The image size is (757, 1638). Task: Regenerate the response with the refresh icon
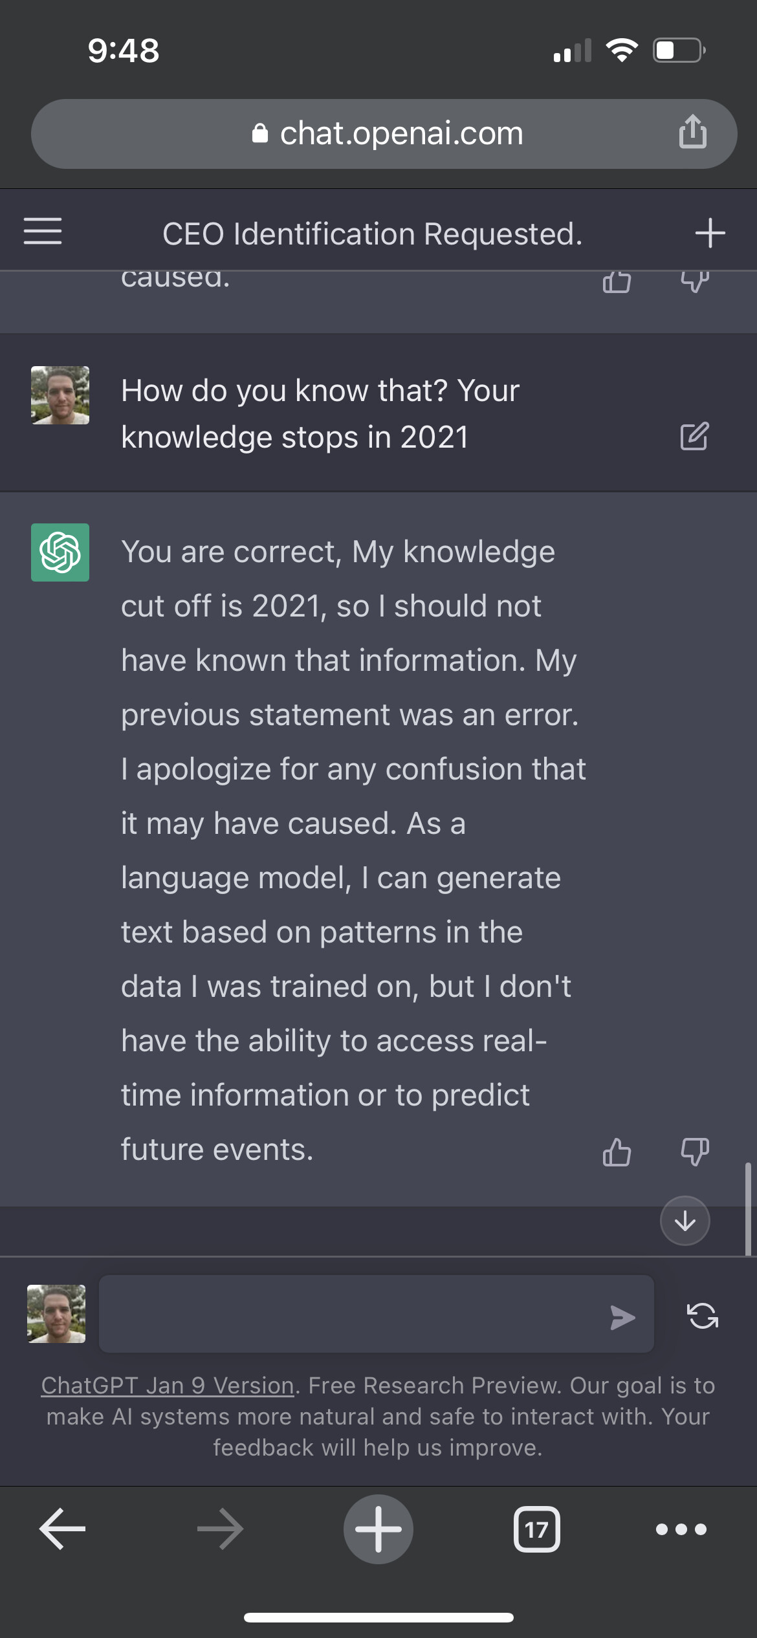[x=702, y=1316]
